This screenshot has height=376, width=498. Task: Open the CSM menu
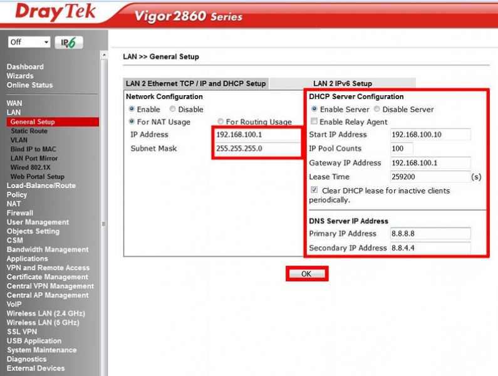click(15, 241)
